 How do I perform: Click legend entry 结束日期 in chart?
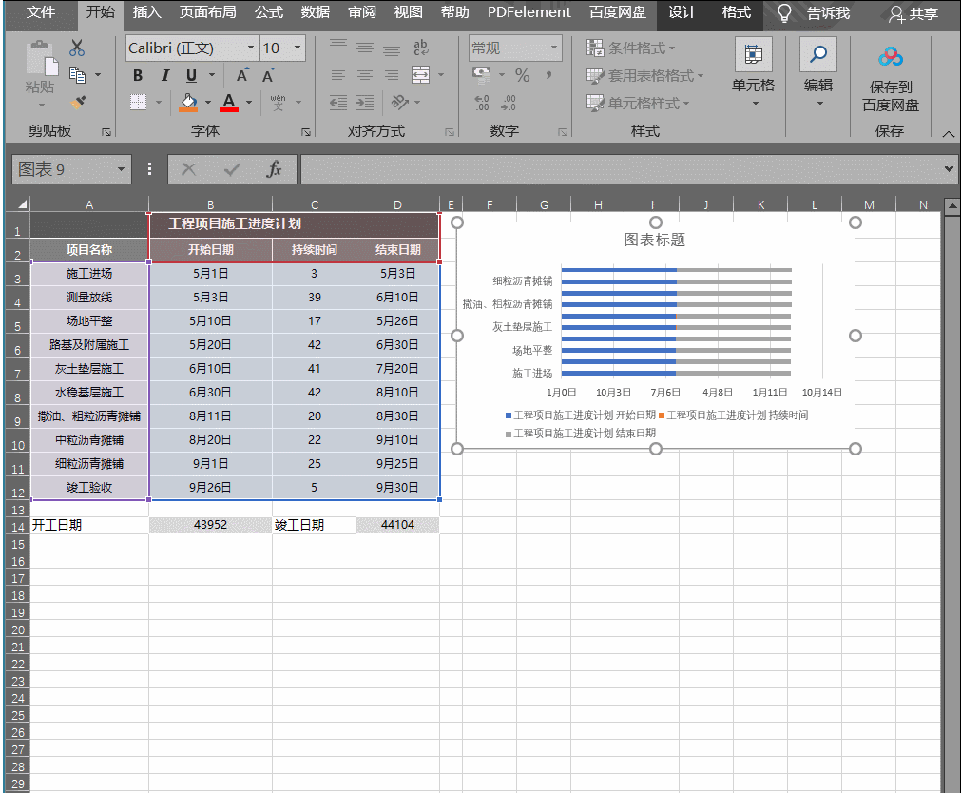(581, 433)
